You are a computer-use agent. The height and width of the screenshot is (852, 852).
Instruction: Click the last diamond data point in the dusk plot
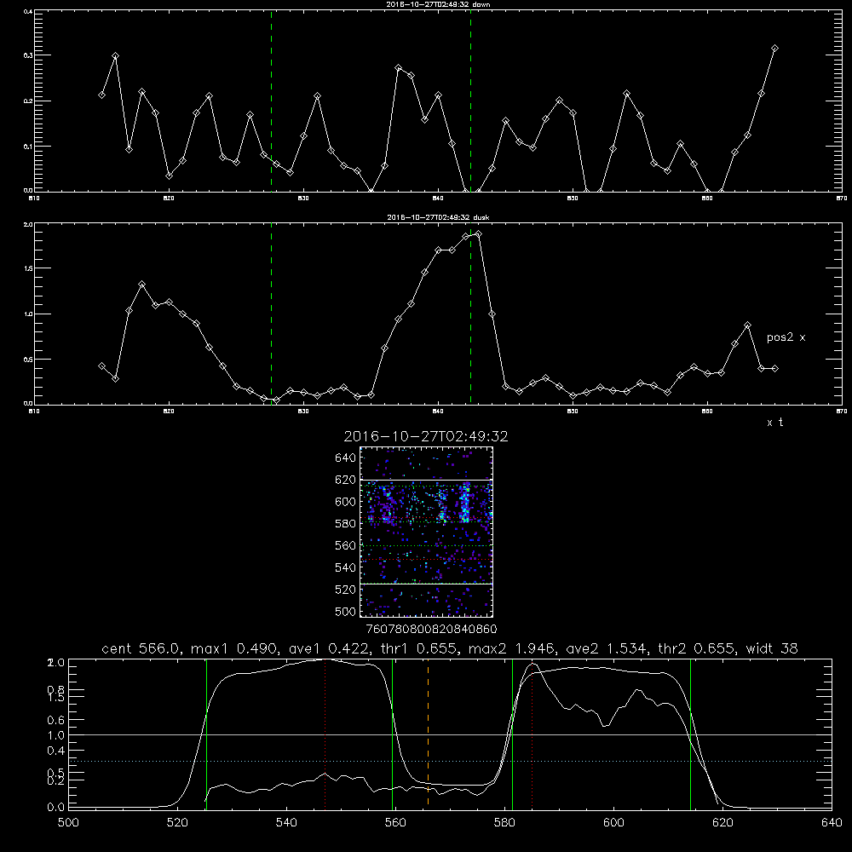(x=774, y=368)
